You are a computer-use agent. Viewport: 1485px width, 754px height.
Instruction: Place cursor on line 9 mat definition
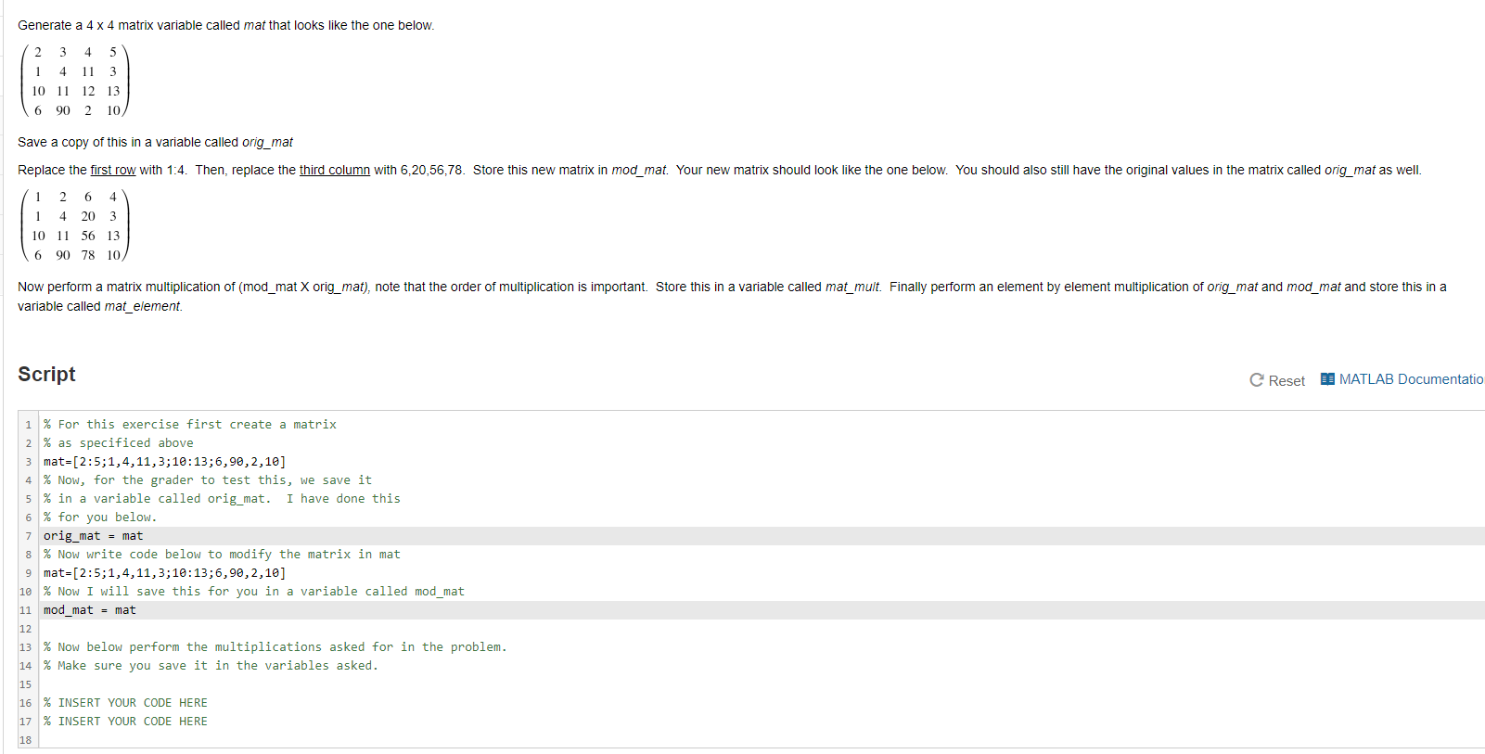165,573
